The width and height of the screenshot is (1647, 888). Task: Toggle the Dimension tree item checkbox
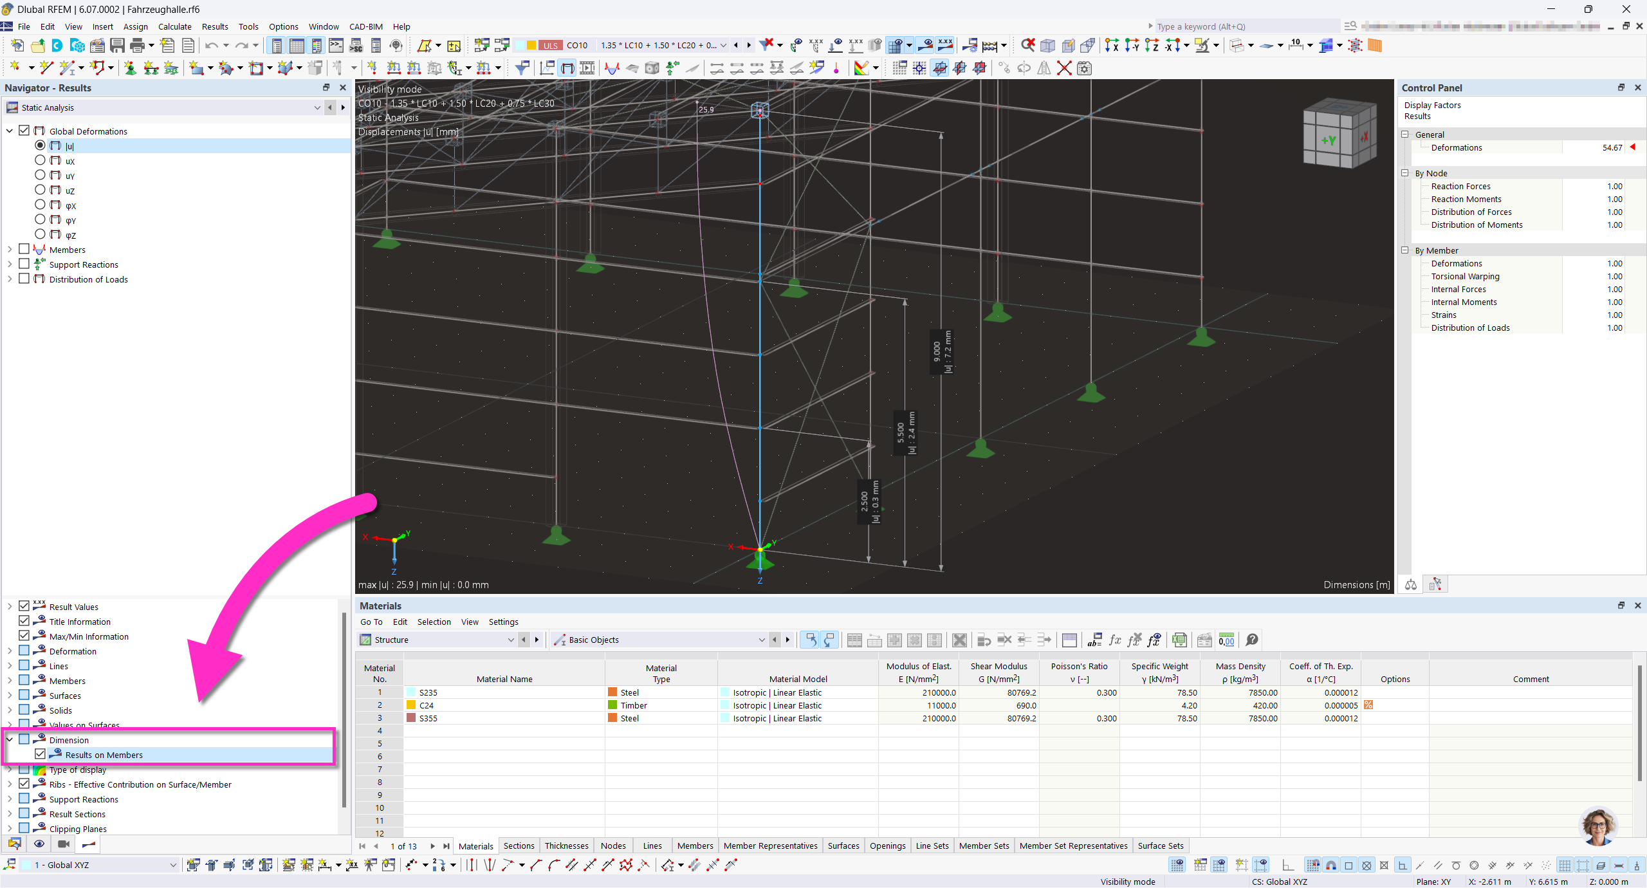pos(25,739)
